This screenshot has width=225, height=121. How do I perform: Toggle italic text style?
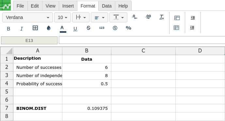coord(22,29)
